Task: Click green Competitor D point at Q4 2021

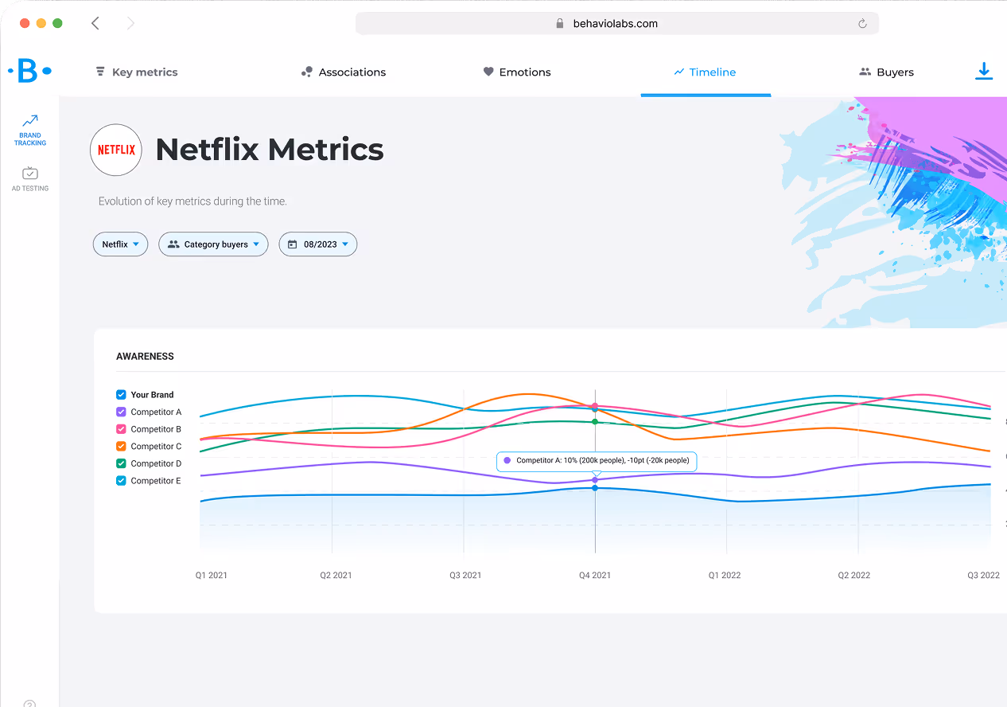Action: click(x=595, y=421)
